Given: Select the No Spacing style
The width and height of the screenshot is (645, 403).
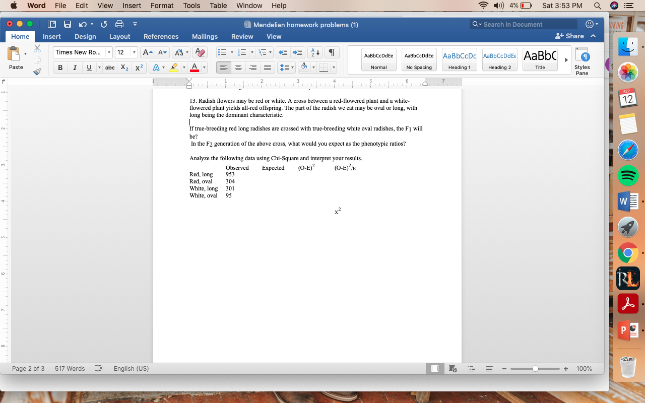Looking at the screenshot, I should pos(419,59).
